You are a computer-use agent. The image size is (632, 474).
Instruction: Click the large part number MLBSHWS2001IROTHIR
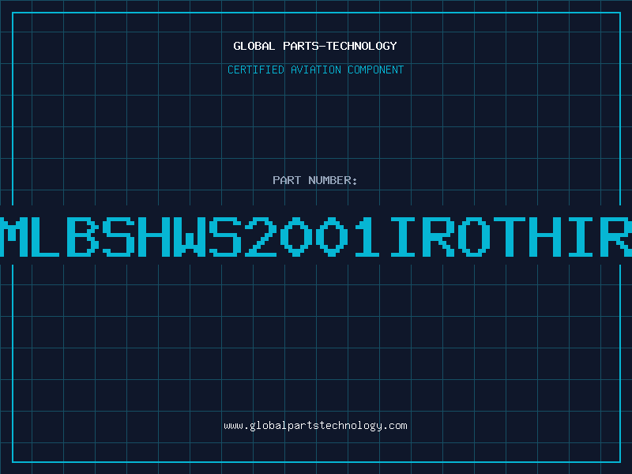point(316,236)
